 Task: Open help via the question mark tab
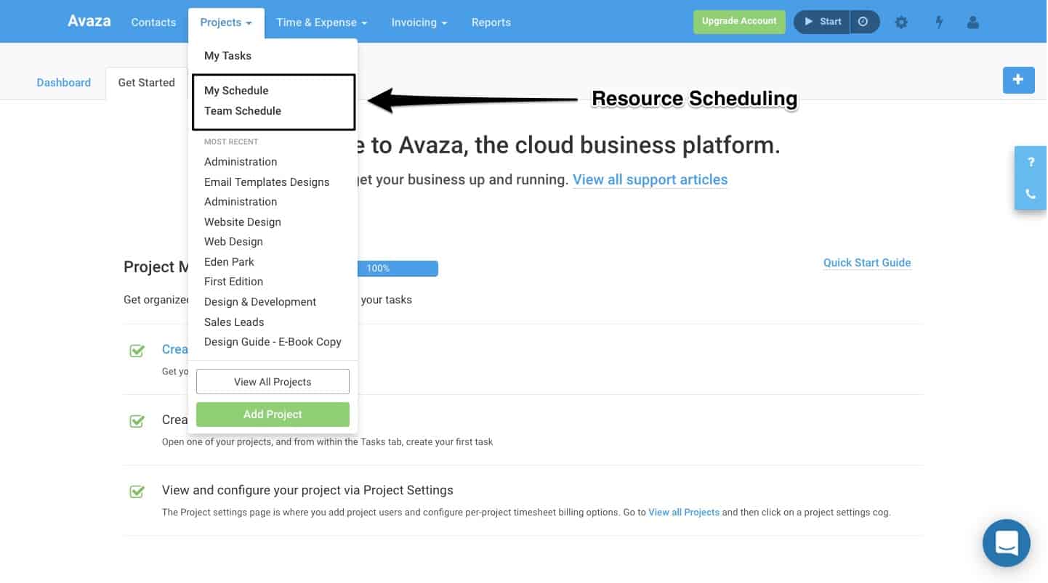click(1031, 162)
